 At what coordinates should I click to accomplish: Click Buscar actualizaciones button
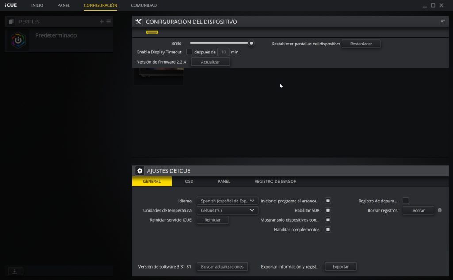click(222, 267)
